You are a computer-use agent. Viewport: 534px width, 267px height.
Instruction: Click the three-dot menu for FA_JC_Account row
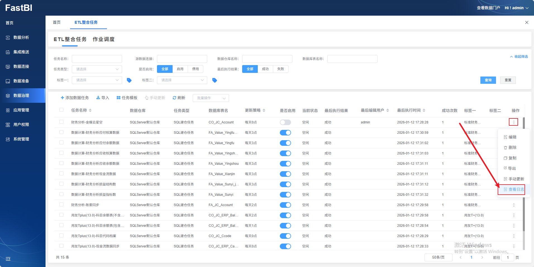click(x=514, y=205)
